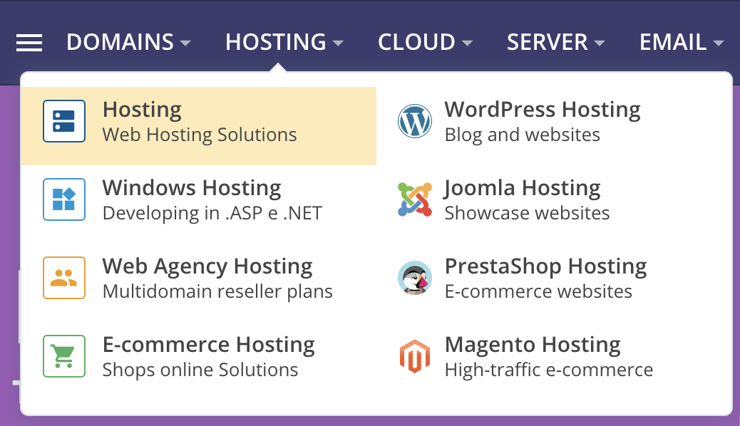
Task: Click the Windows Hosting icon
Action: click(64, 199)
